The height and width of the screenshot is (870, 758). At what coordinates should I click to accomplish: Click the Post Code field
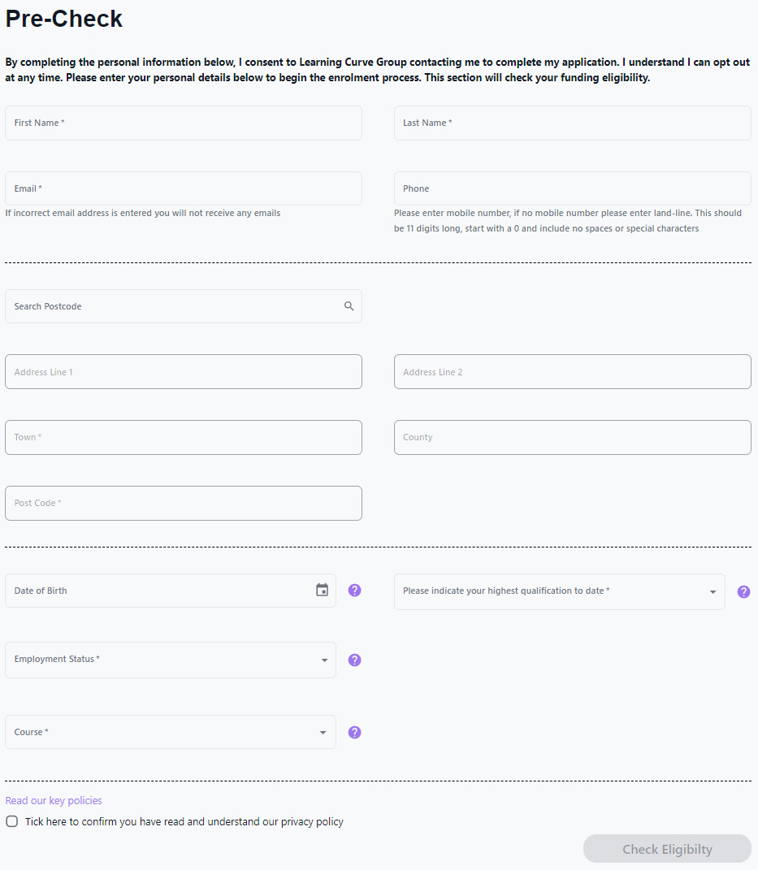pyautogui.click(x=183, y=503)
